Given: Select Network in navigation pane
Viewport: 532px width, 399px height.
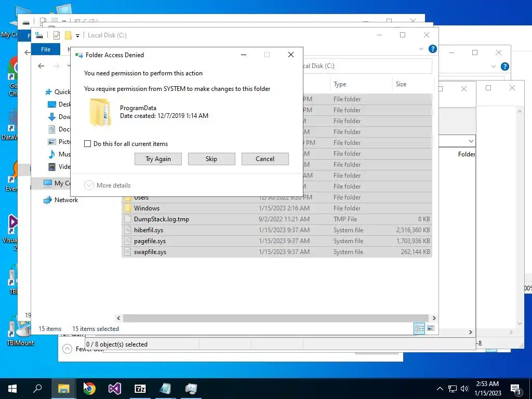Looking at the screenshot, I should [61, 200].
